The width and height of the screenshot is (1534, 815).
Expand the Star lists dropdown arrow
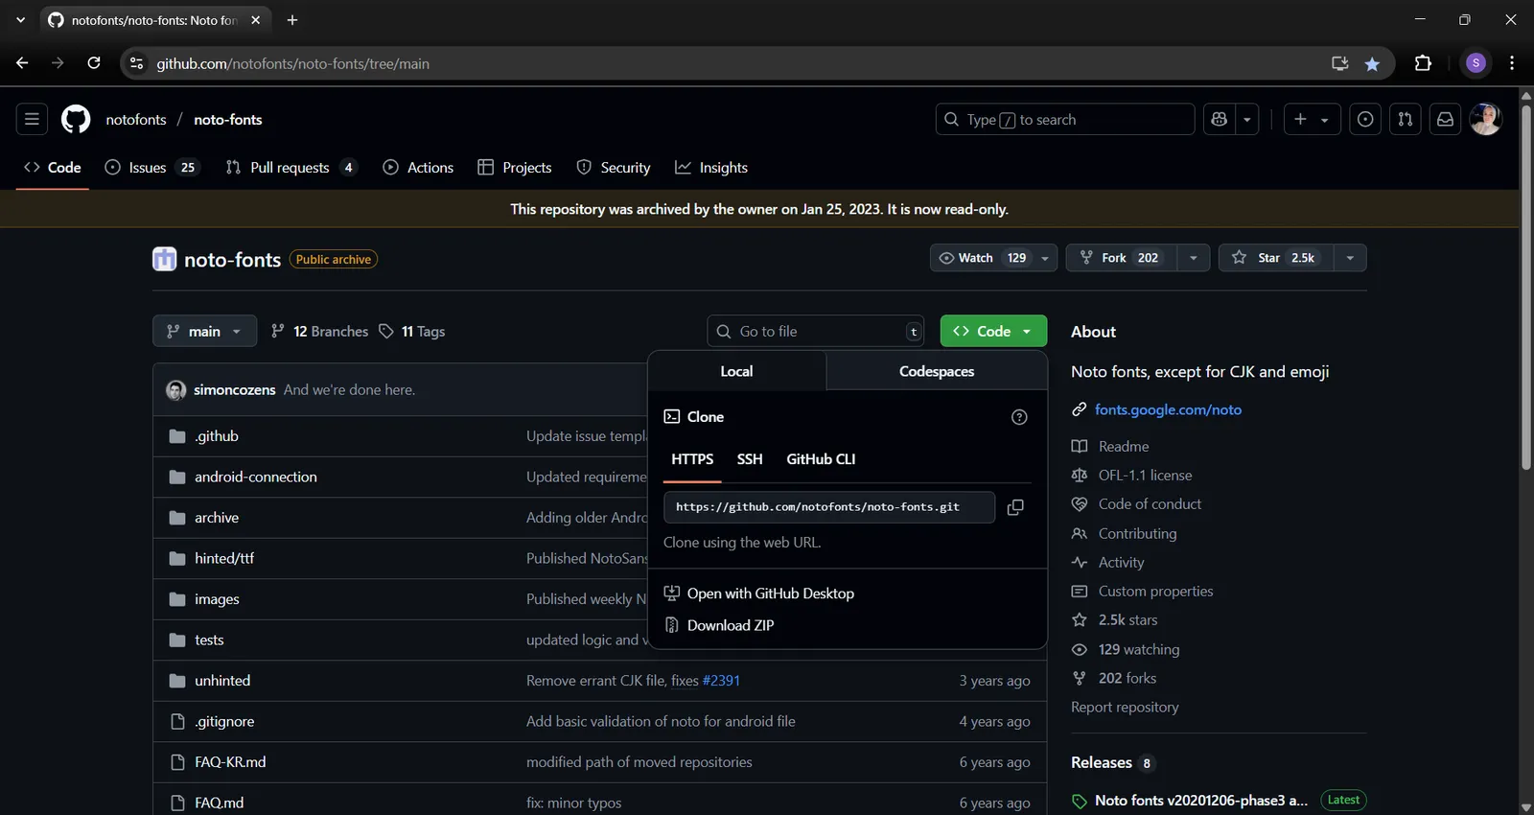[x=1350, y=258]
